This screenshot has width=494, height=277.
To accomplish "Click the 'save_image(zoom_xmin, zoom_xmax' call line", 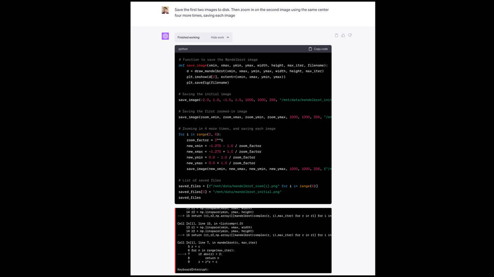I will [x=255, y=117].
